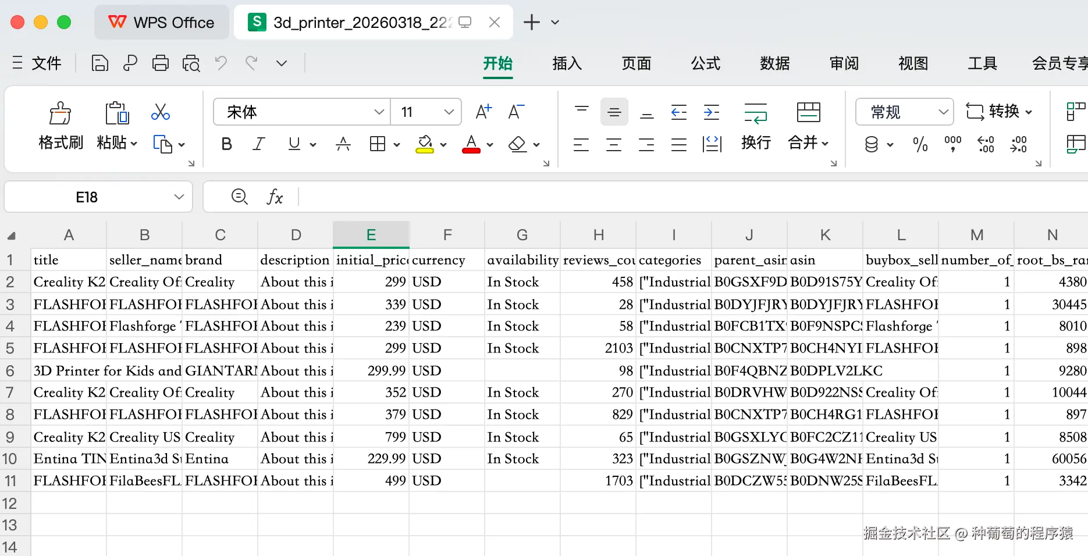This screenshot has width=1088, height=556.
Task: Open the Merge options arrow
Action: pyautogui.click(x=825, y=143)
